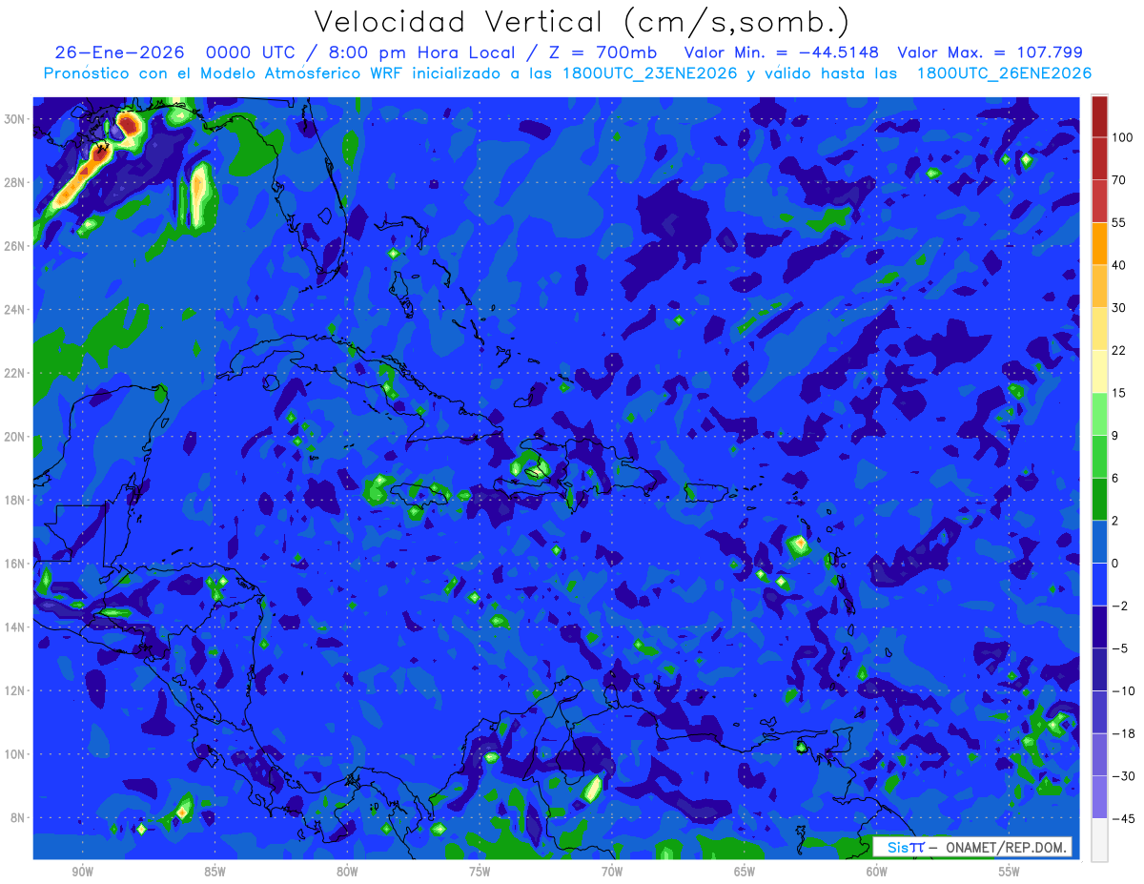Image resolution: width=1144 pixels, height=884 pixels.
Task: Click the color bar value -30
Action: (x=1123, y=776)
